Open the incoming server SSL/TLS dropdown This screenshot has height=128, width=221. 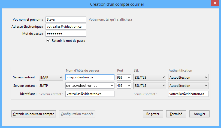149,77
